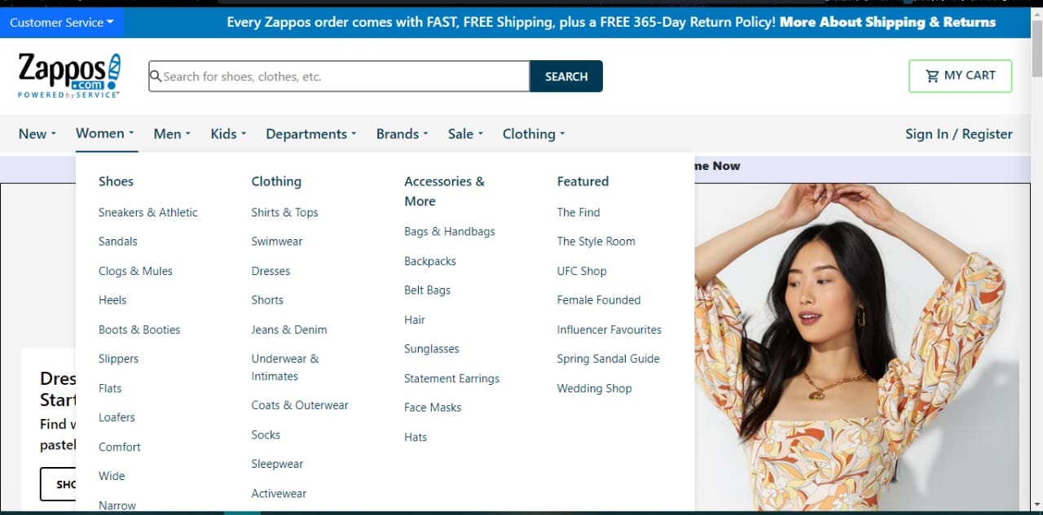Select the Kids menu item
Image resolution: width=1043 pixels, height=515 pixels.
227,133
